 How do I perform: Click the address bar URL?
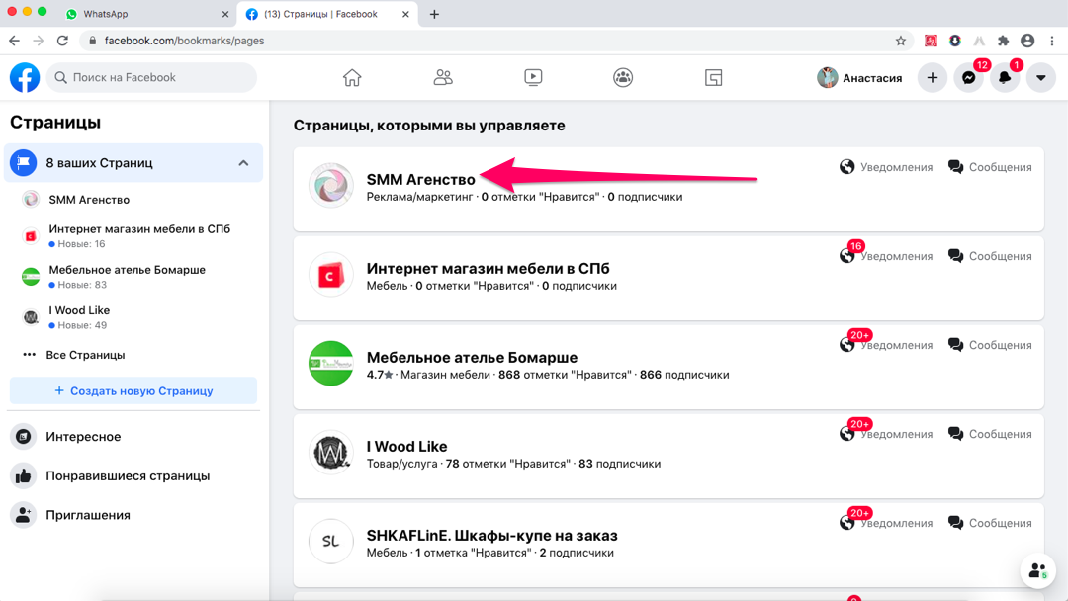(184, 41)
